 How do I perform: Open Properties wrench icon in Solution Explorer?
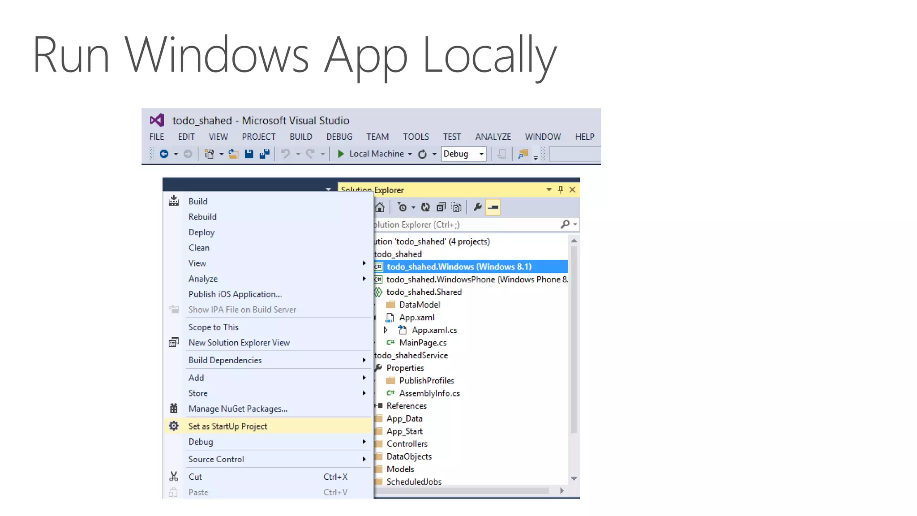click(x=477, y=207)
